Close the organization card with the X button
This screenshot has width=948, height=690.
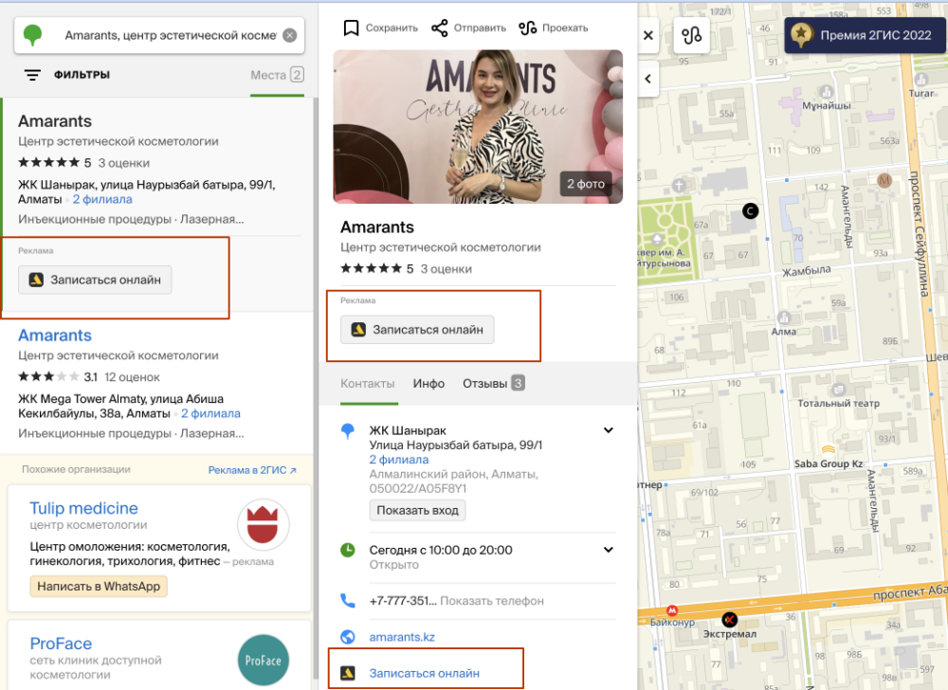(648, 35)
